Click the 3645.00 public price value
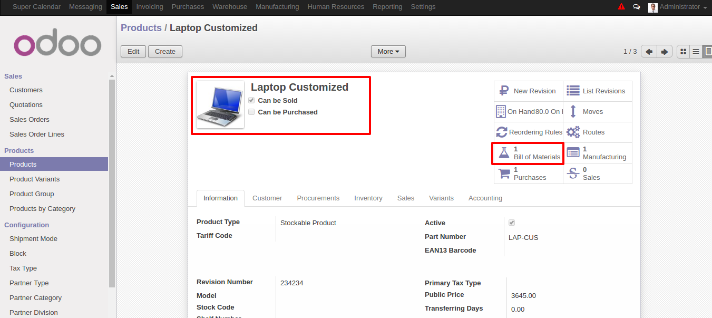 pos(523,296)
